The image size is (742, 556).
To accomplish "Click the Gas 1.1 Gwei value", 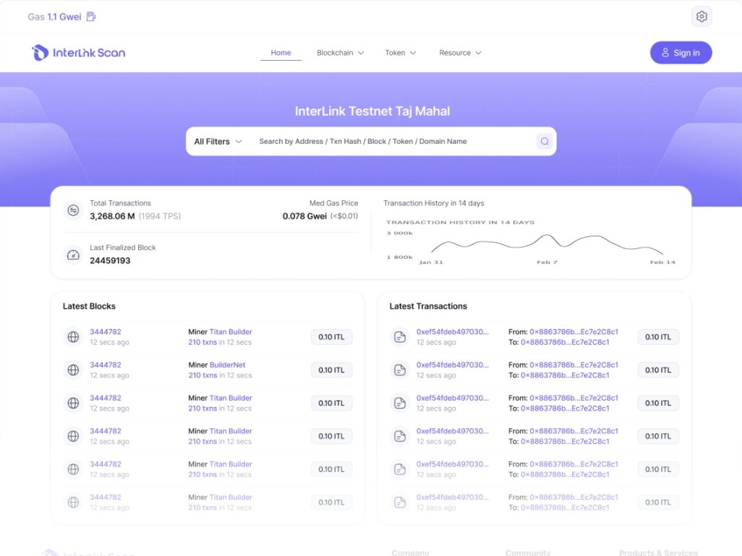I will click(x=64, y=17).
